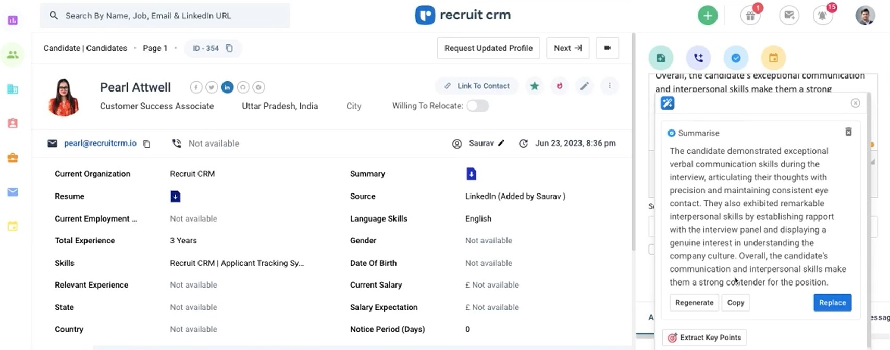
Task: Click the updated date Jun 23, 2023, 8:36 pm
Action: pyautogui.click(x=575, y=143)
